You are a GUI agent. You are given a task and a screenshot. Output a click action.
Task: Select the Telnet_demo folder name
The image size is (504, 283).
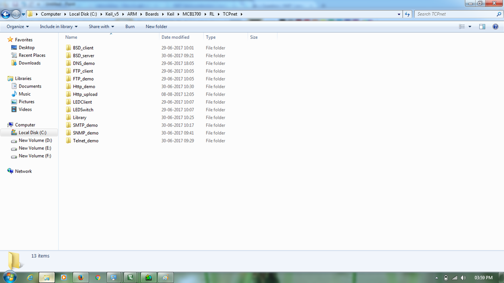point(85,140)
